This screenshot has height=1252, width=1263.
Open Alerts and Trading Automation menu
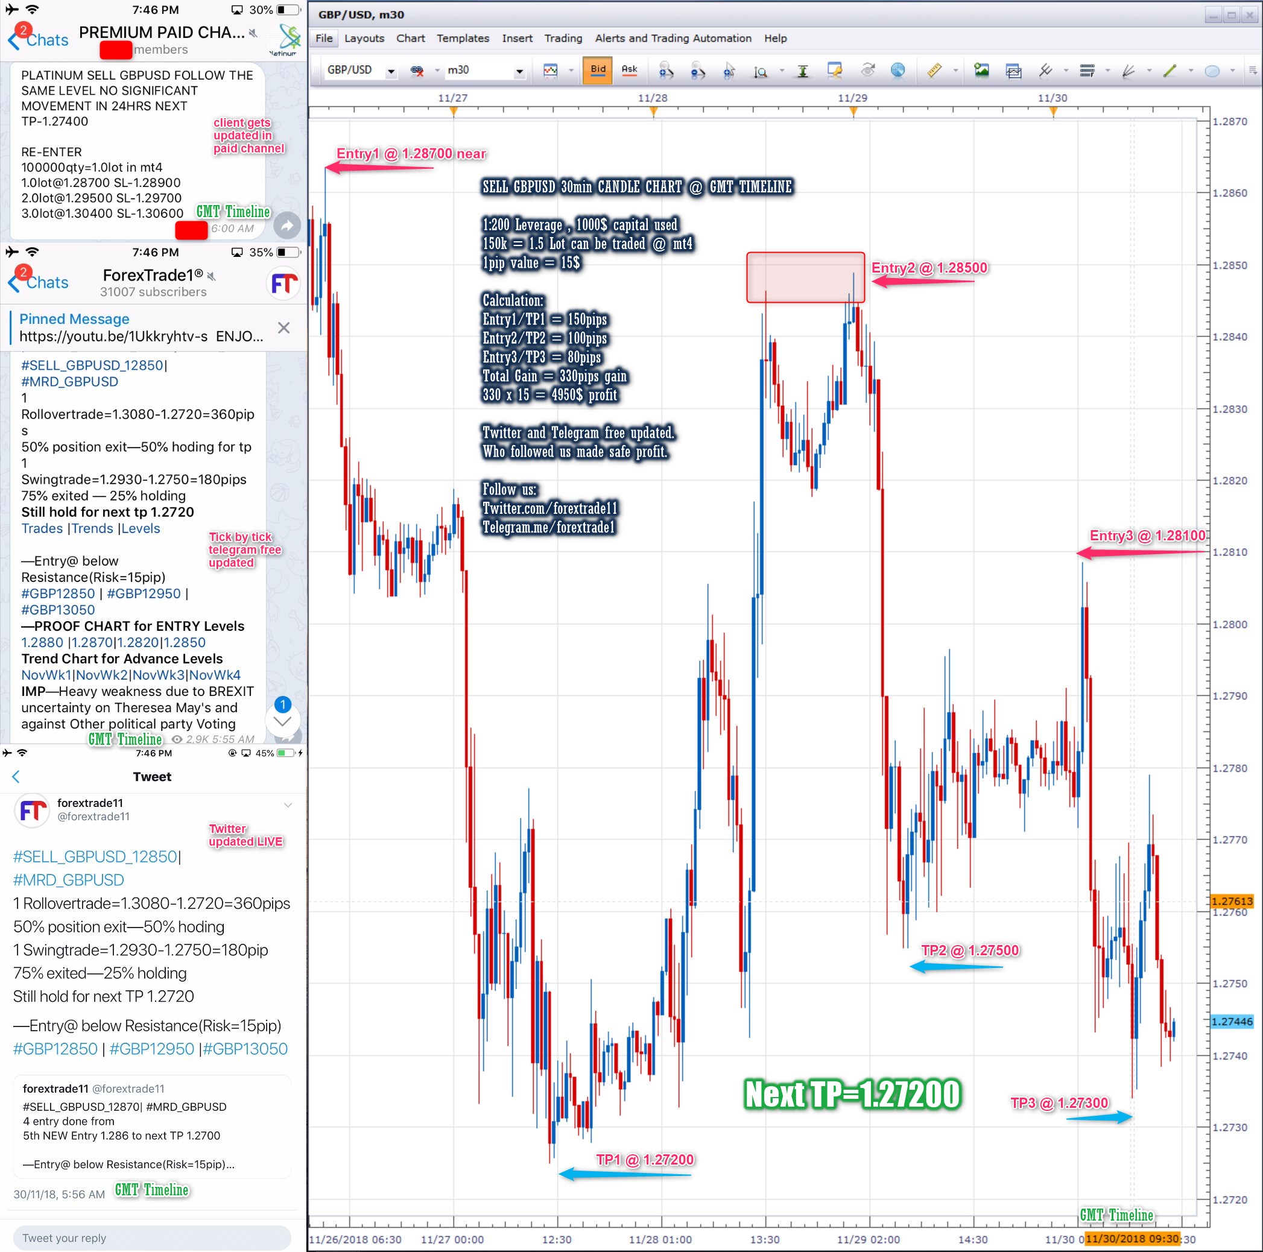(x=673, y=39)
